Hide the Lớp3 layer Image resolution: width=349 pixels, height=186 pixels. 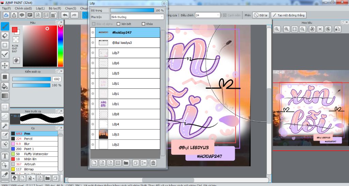point(93,134)
